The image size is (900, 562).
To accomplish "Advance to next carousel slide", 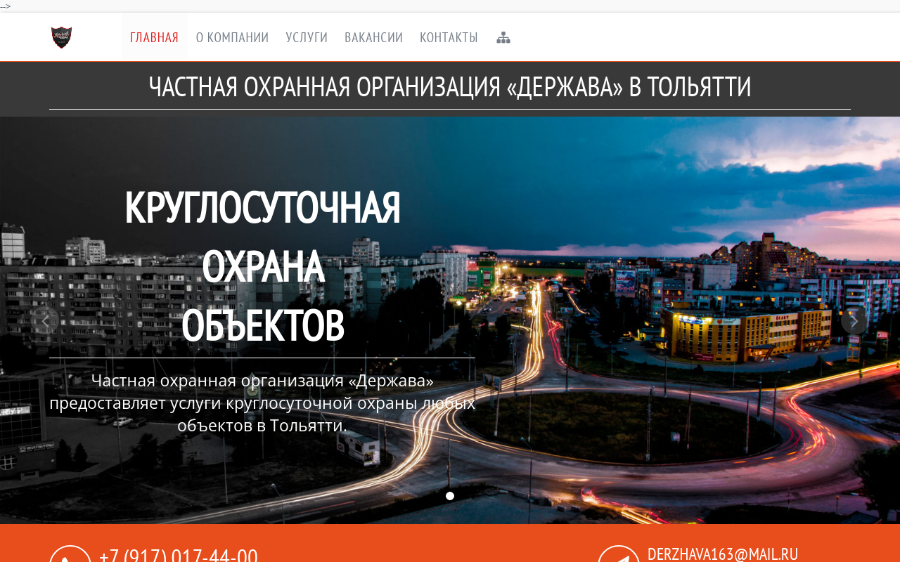I will tap(854, 321).
